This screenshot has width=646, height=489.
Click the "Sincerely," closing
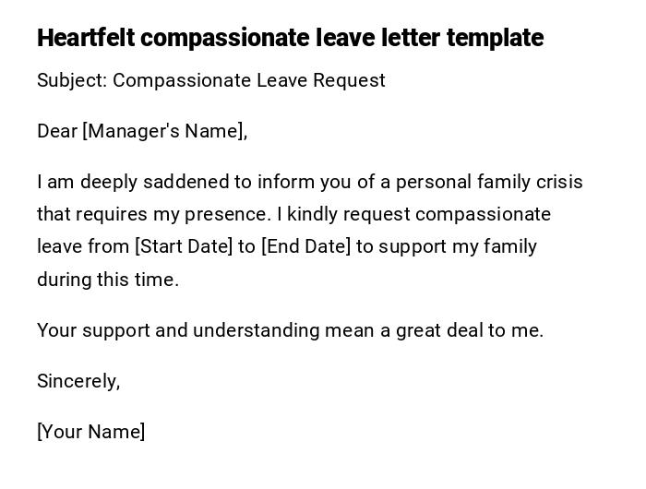[78, 381]
